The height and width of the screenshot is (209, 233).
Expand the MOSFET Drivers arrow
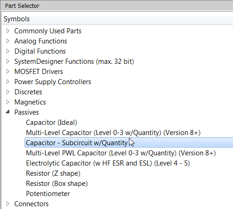[x=8, y=72]
